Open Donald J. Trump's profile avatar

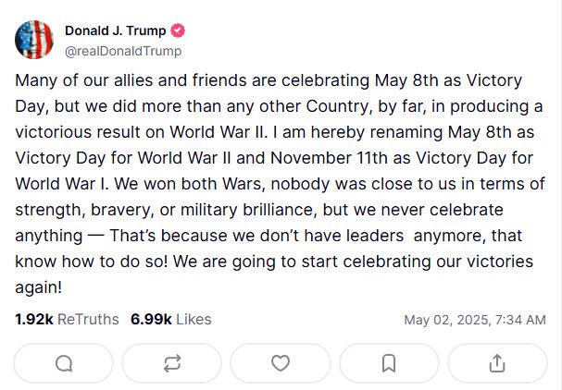click(x=34, y=40)
